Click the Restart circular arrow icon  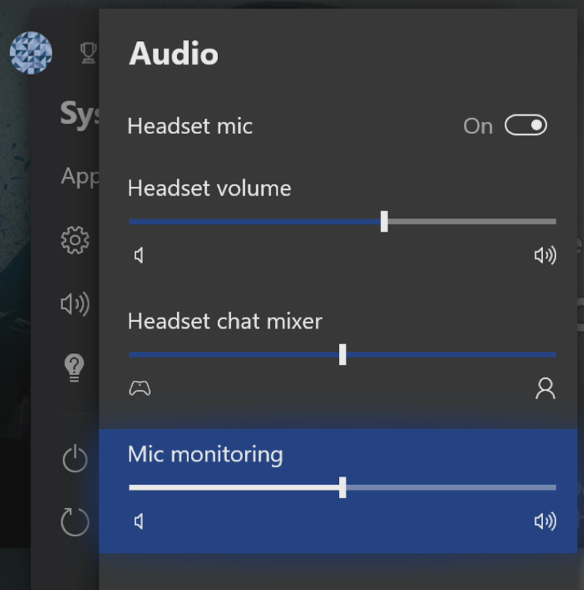75,521
